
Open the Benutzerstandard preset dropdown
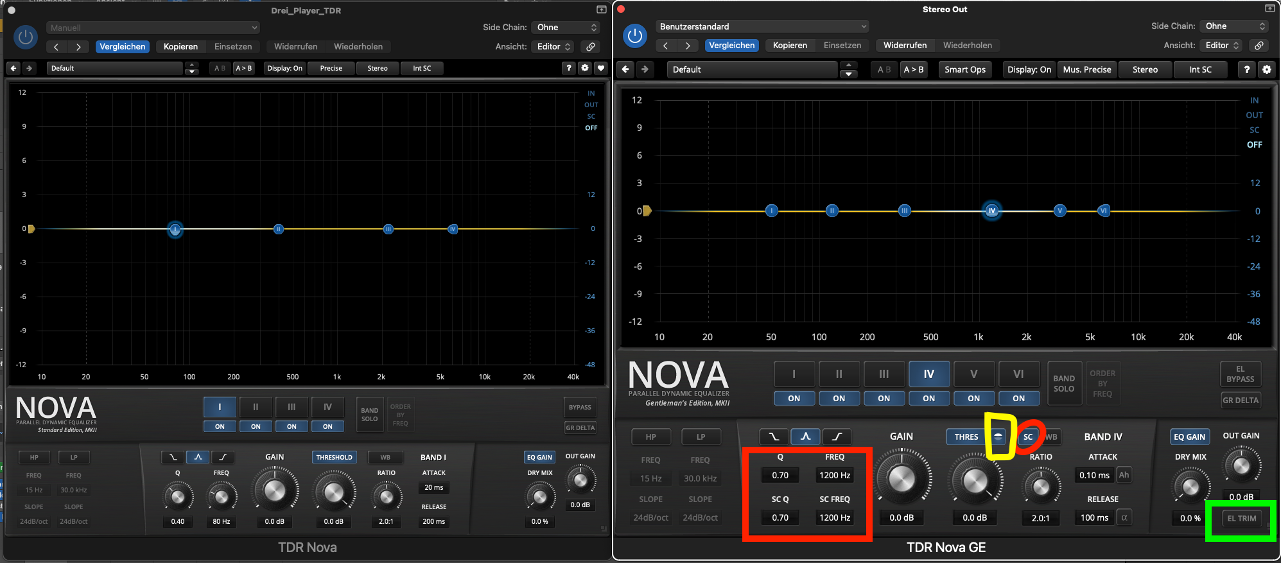pyautogui.click(x=762, y=26)
